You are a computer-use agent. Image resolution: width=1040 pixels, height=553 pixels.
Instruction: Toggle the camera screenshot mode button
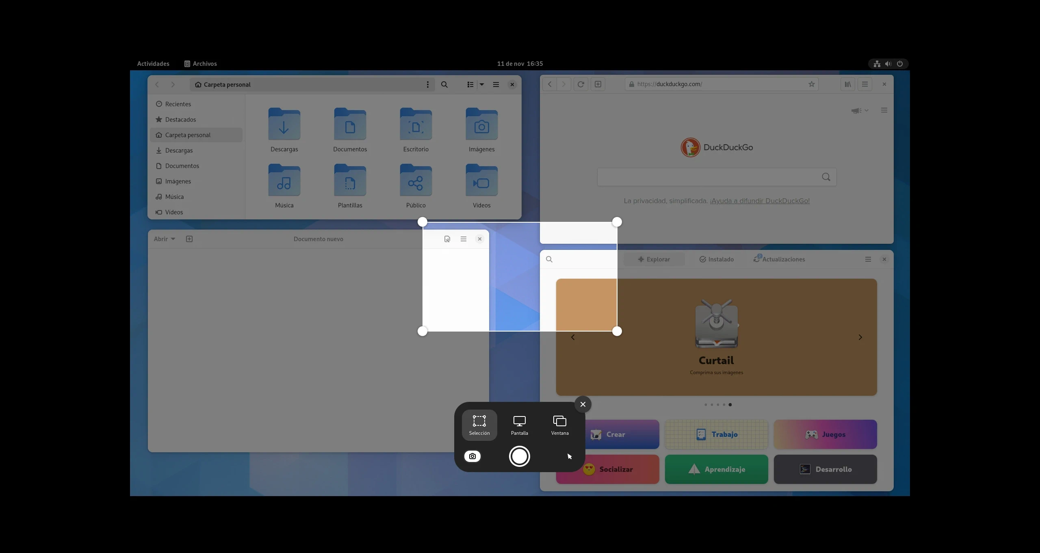click(472, 456)
